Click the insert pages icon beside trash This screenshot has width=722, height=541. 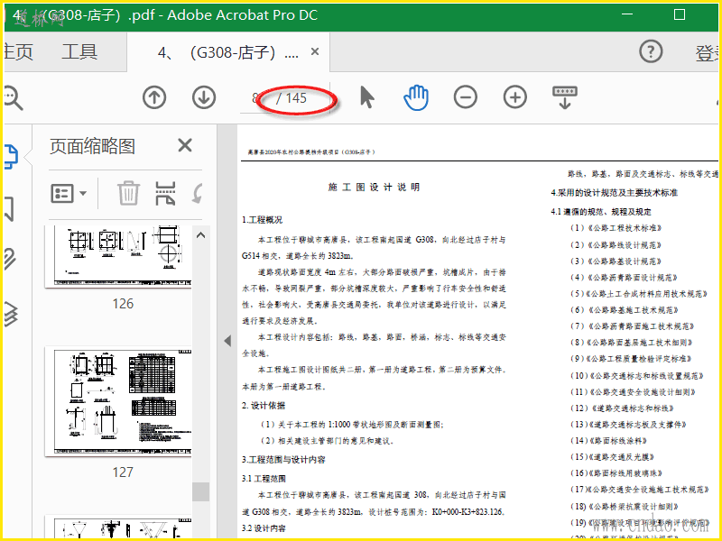(165, 193)
